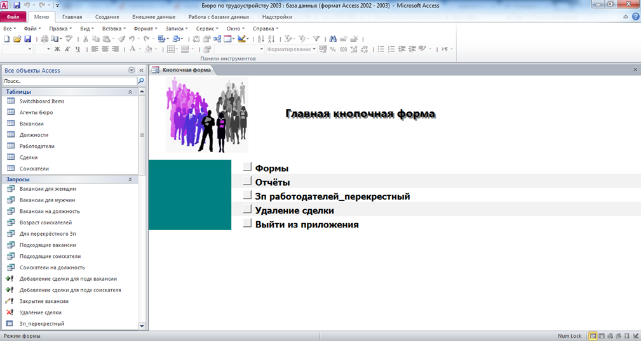This screenshot has height=341, width=641.
Task: Click the Save disk icon in toolbar
Action: click(28, 39)
